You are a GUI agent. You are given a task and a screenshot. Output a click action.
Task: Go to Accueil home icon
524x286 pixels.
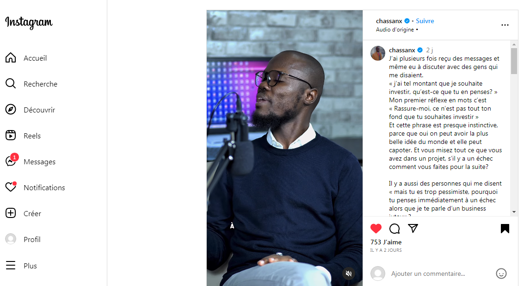point(11,58)
